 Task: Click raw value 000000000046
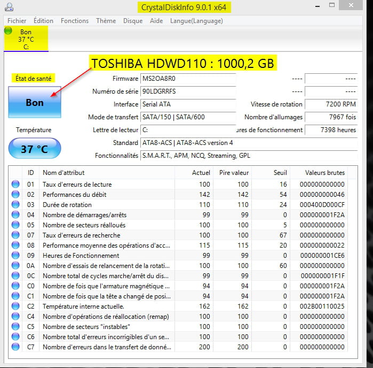coord(322,194)
